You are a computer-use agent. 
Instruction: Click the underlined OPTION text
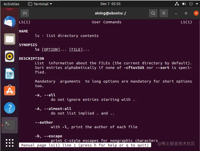(51, 49)
